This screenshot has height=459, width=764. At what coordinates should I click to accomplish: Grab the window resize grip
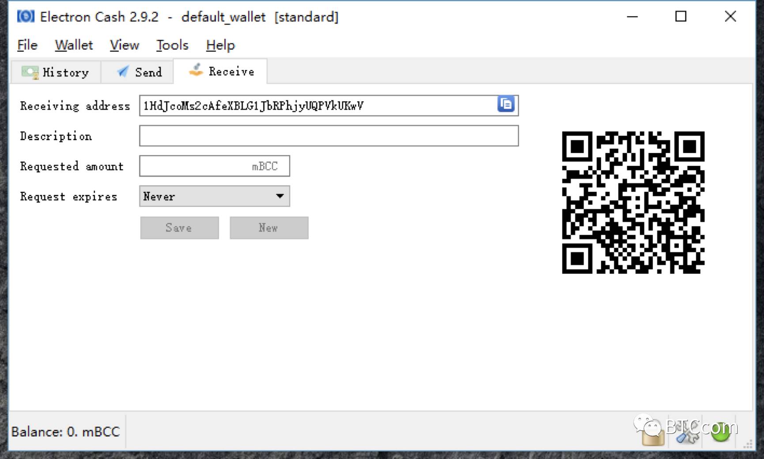pos(748,444)
